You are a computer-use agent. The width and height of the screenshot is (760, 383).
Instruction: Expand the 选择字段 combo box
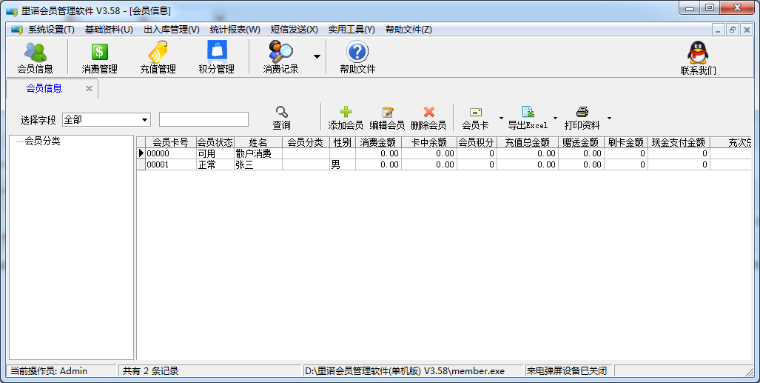click(x=144, y=120)
